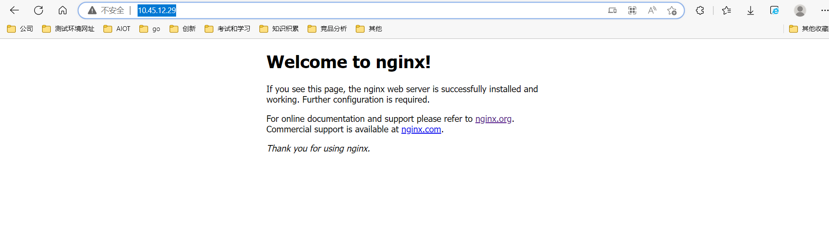Image resolution: width=829 pixels, height=228 pixels.
Task: Open the 创新 bookmarks folder
Action: 182,29
